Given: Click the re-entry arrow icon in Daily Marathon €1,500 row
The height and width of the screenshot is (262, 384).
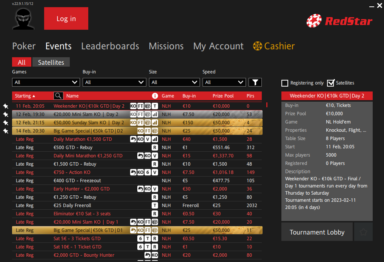Looking at the screenshot, I should pos(133,139).
